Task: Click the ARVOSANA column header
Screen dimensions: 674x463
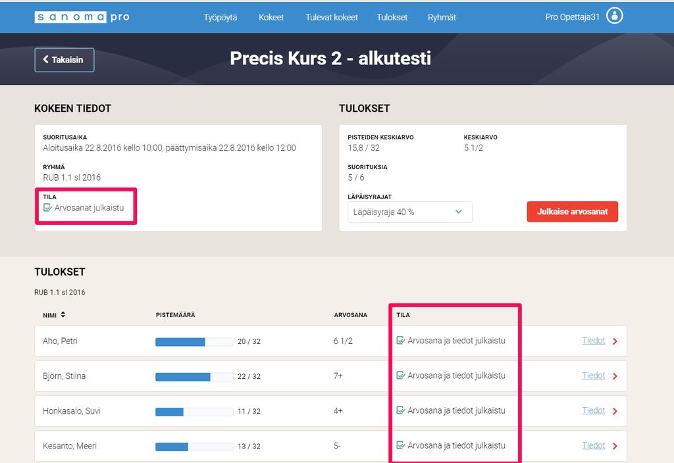Action: point(350,315)
